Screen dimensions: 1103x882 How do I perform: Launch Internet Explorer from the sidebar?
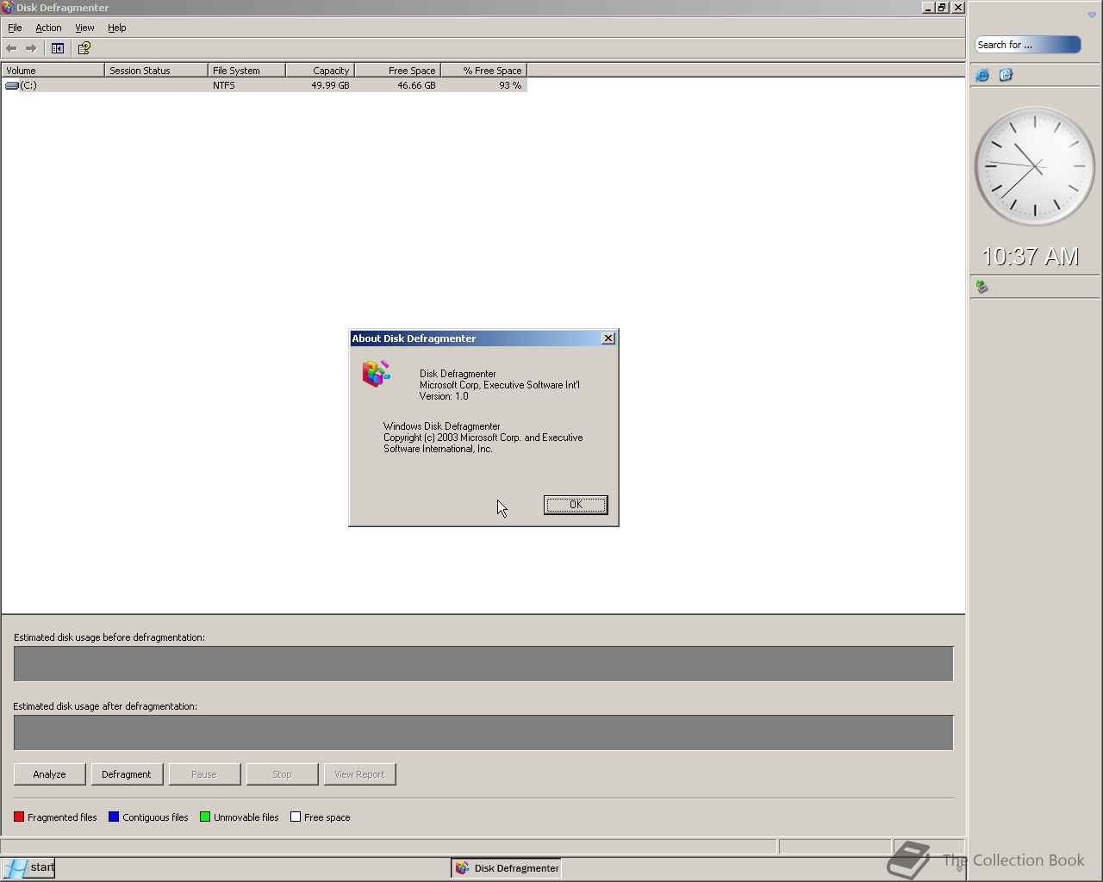(982, 76)
